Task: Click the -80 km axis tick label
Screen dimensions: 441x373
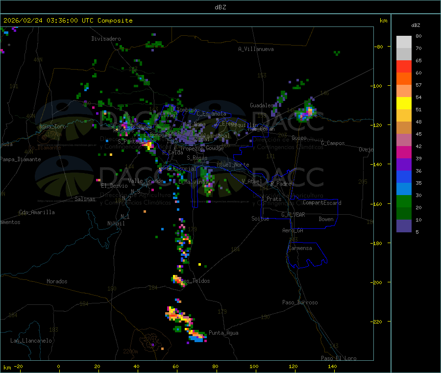Action: (x=378, y=47)
